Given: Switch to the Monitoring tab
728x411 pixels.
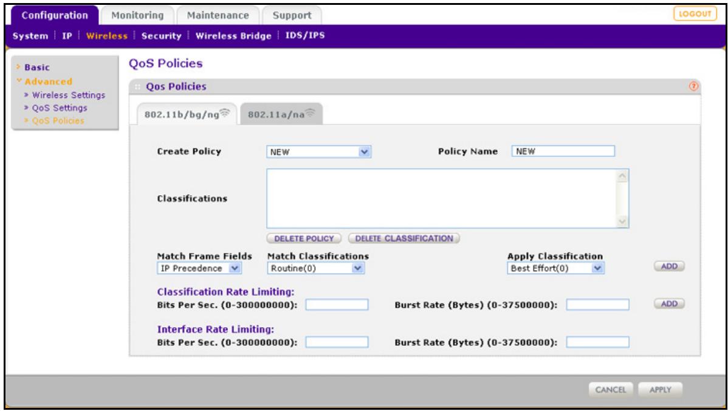Looking at the screenshot, I should [137, 15].
